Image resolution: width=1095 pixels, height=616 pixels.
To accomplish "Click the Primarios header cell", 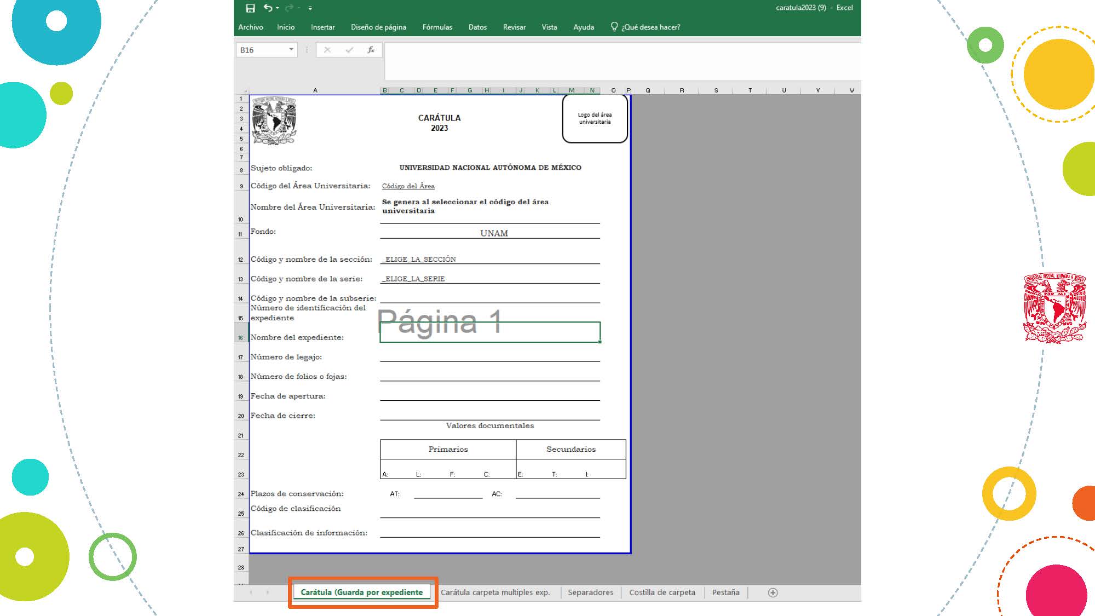I will [448, 449].
